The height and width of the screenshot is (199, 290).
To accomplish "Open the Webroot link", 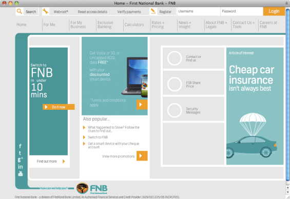I will coord(61,12).
